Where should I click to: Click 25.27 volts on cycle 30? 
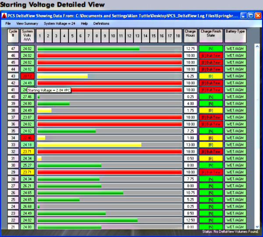pyautogui.click(x=27, y=165)
